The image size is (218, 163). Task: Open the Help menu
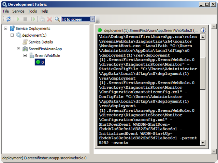point(44,11)
